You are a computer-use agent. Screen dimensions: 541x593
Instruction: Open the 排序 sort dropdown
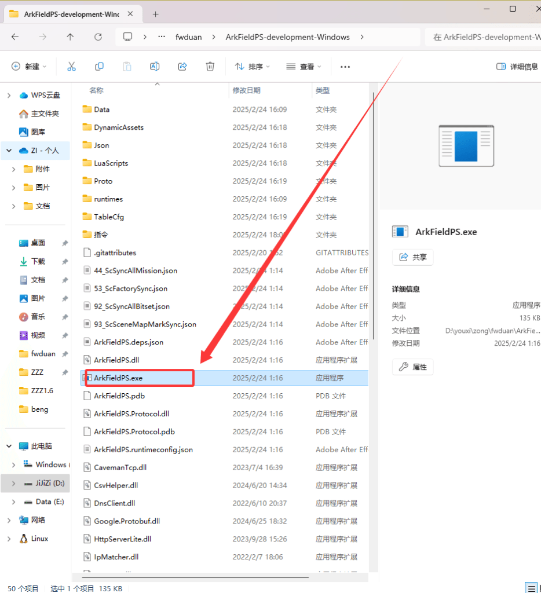click(x=253, y=67)
